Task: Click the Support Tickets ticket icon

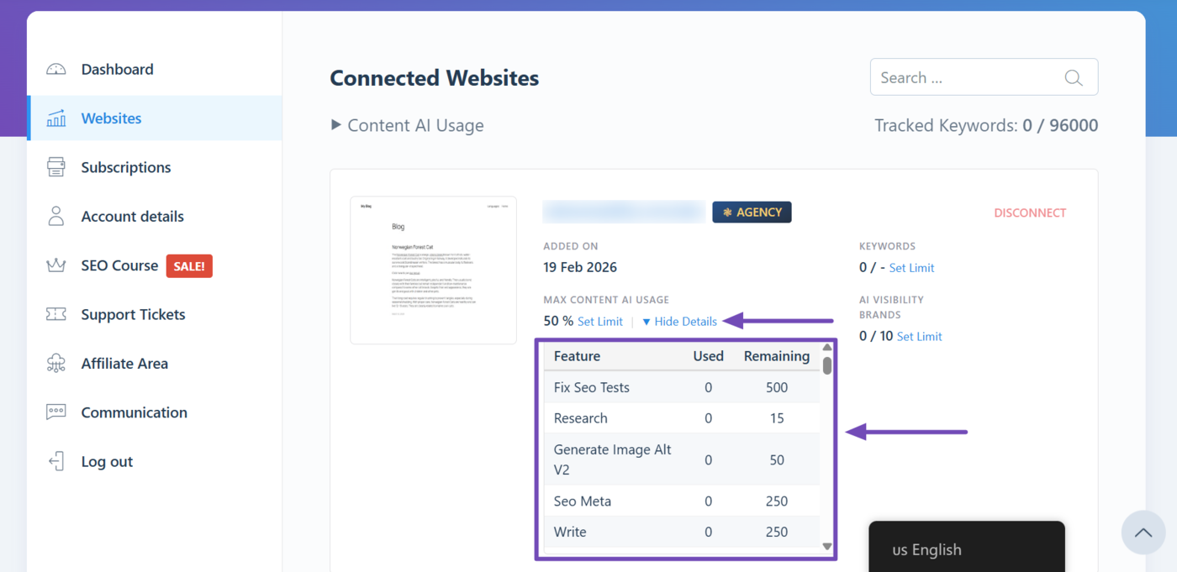Action: tap(56, 314)
